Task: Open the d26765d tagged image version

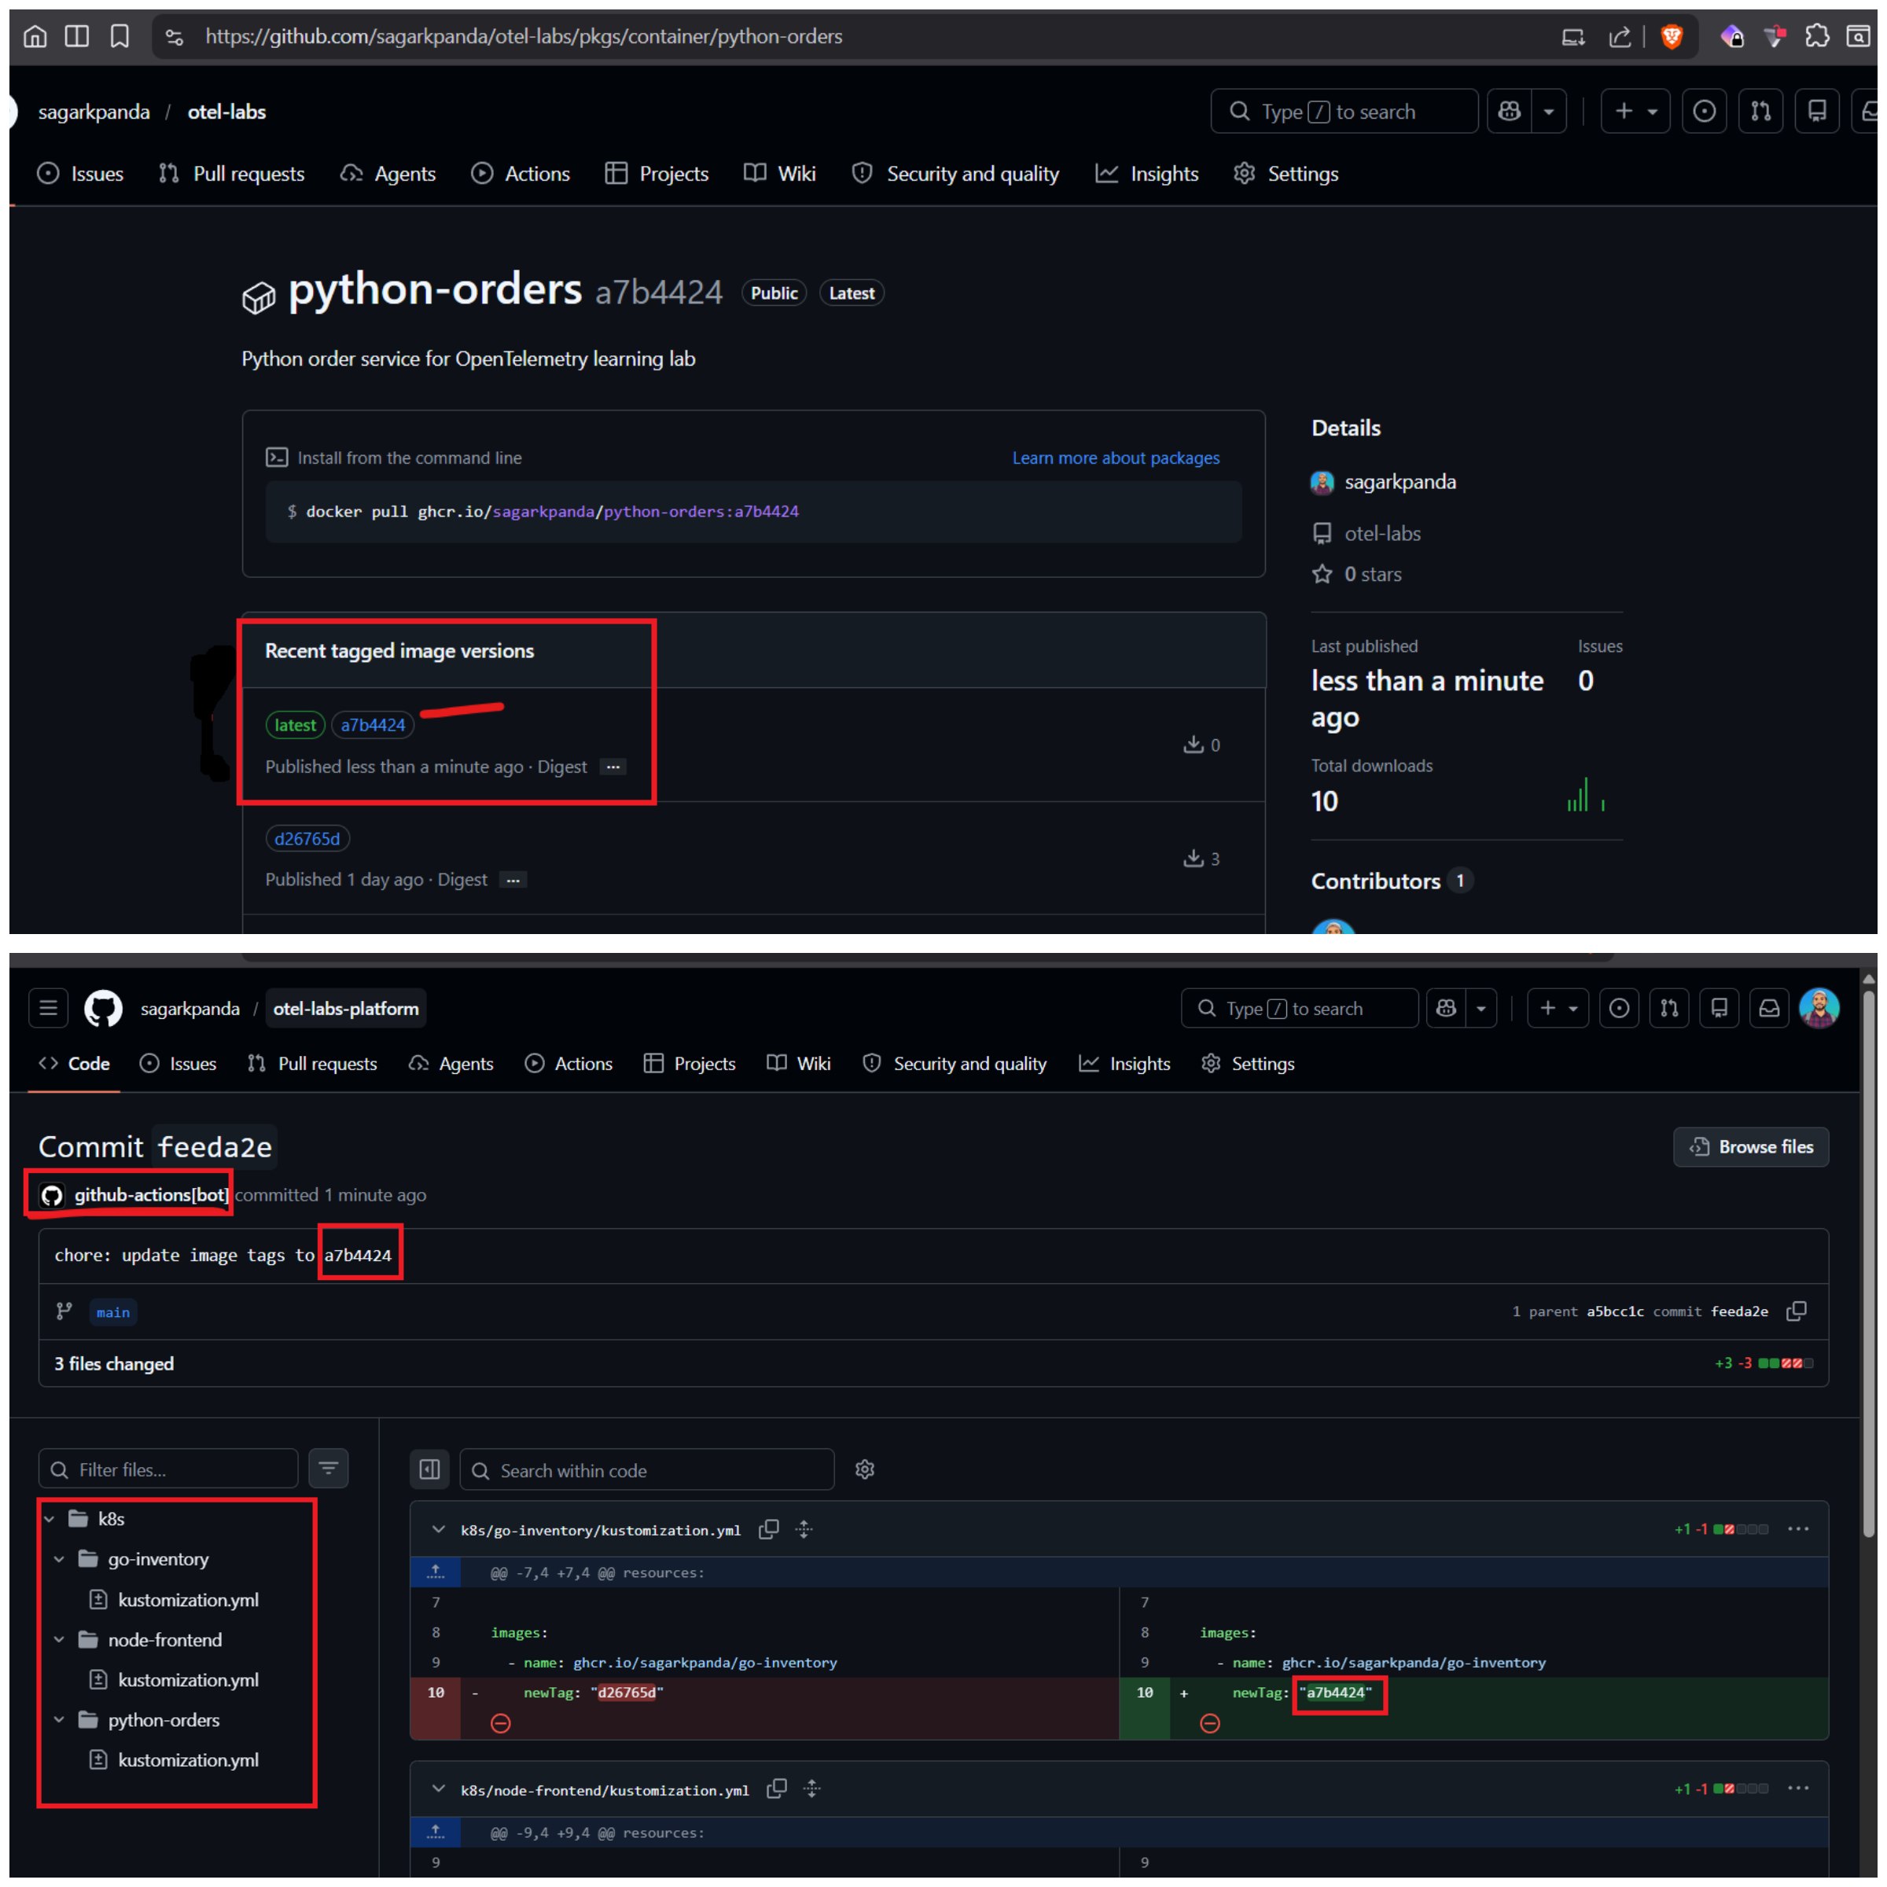Action: (307, 839)
